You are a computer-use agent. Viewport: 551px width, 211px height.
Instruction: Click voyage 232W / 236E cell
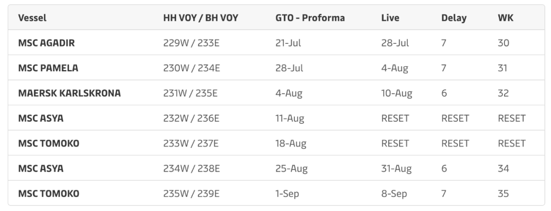coord(191,118)
